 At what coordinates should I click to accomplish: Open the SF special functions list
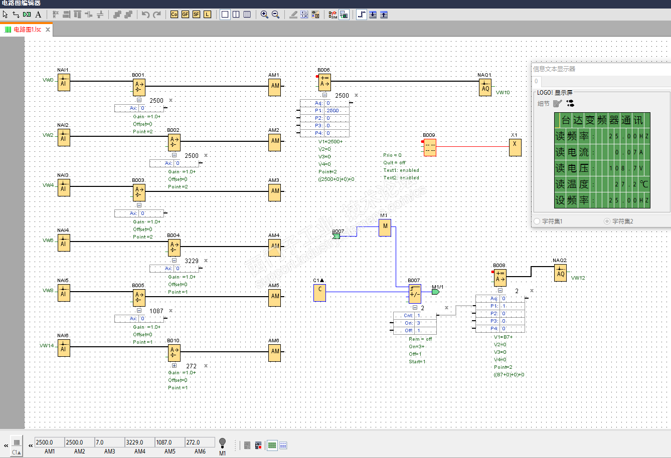(196, 15)
